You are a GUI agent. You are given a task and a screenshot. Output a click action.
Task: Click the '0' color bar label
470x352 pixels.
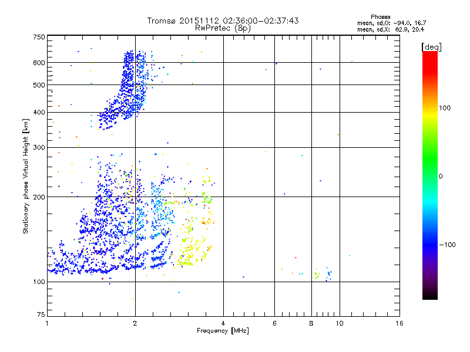pyautogui.click(x=441, y=176)
